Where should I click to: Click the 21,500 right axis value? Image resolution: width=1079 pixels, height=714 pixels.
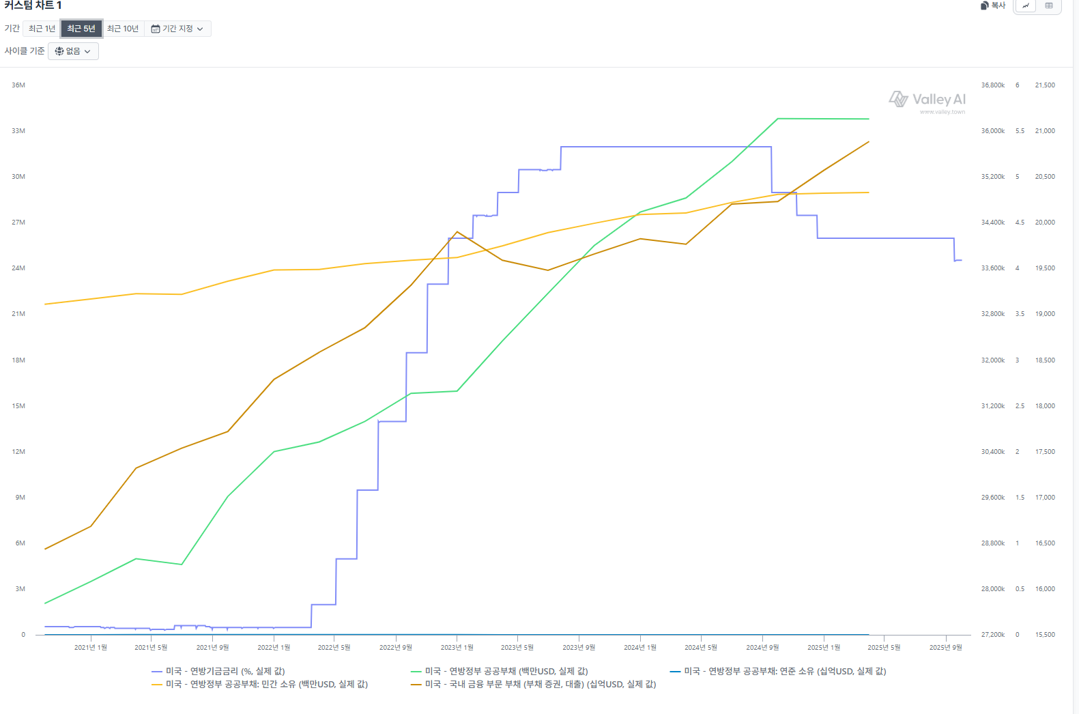1045,85
